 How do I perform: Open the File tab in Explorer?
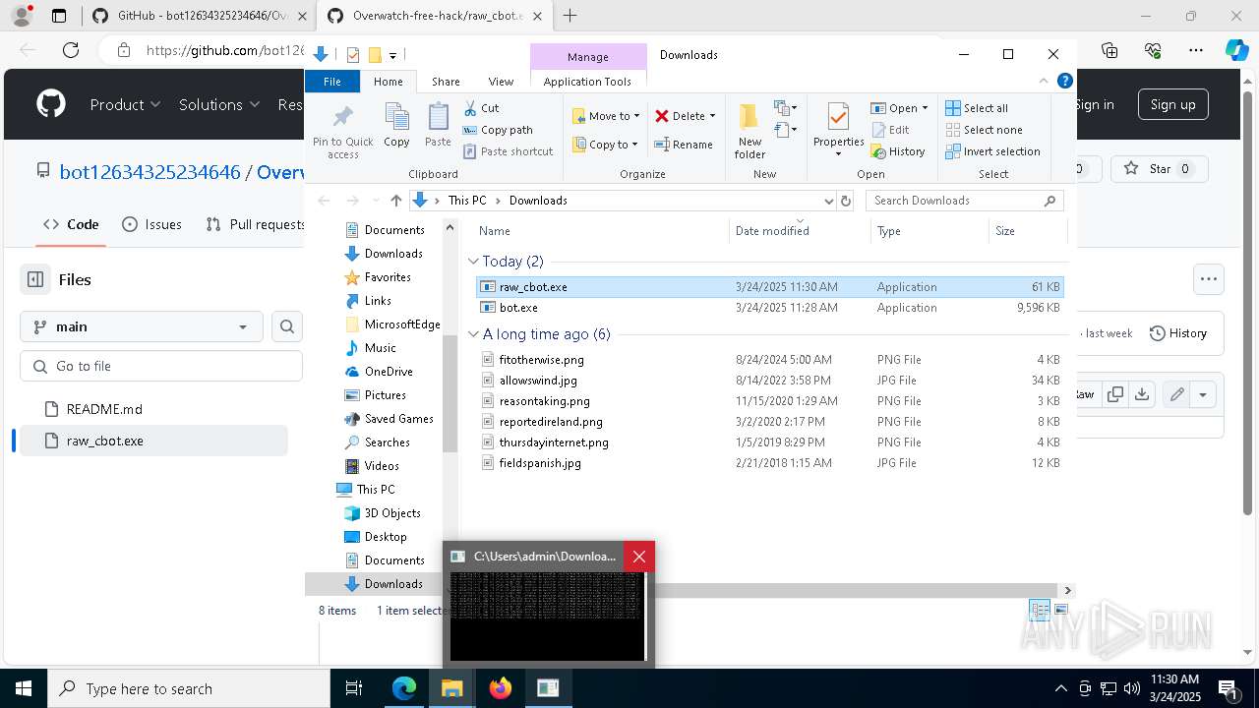332,82
